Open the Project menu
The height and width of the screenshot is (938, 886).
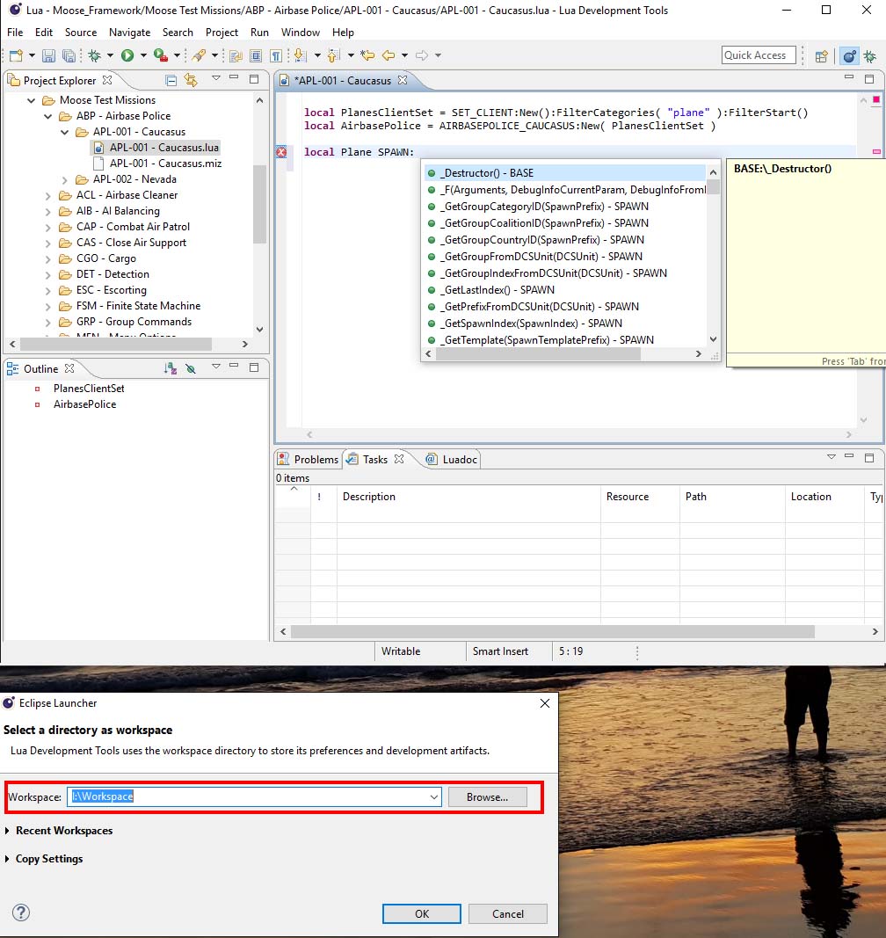coord(221,33)
